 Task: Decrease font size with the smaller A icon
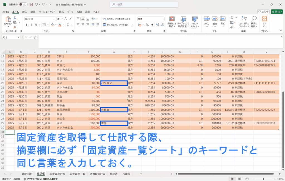tap(71, 19)
